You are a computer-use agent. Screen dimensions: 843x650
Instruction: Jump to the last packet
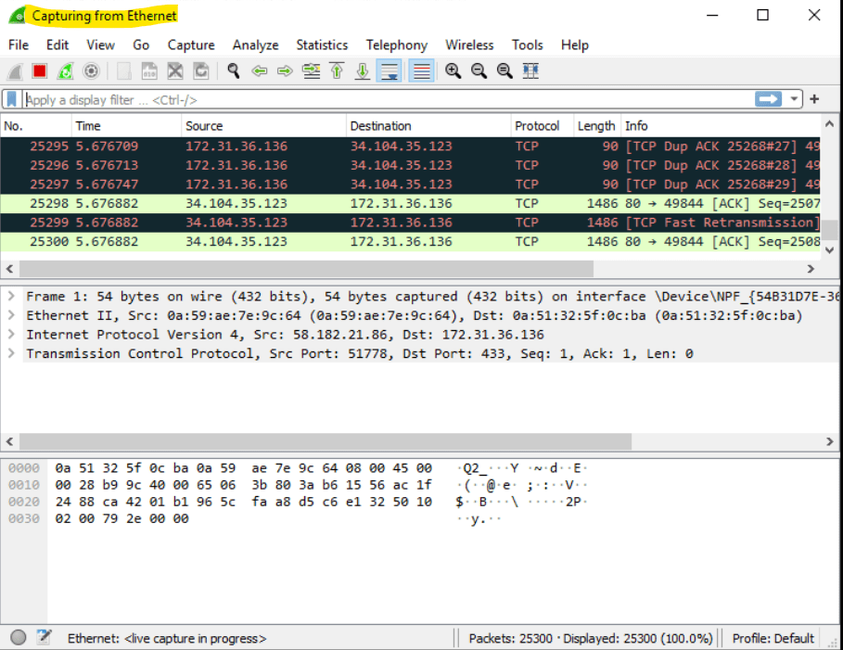[x=363, y=71]
